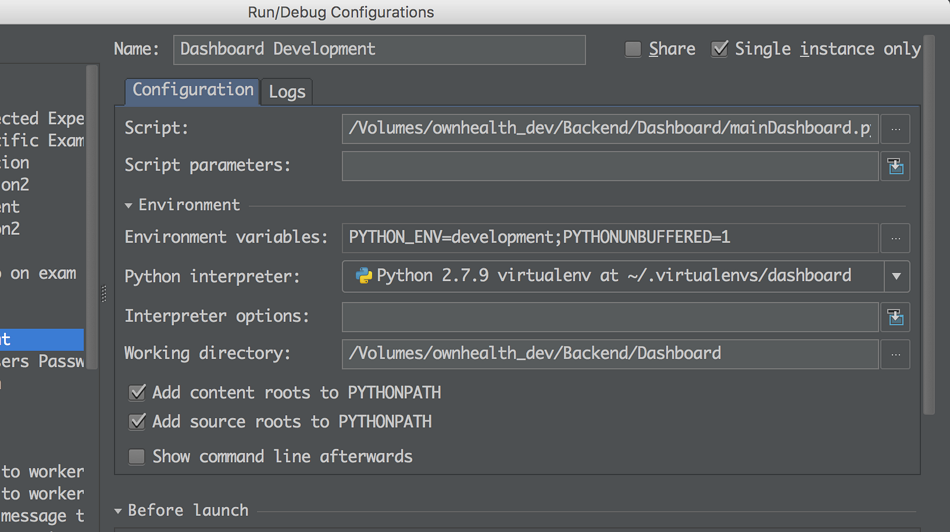Click the Python logo in interpreter field

tap(363, 276)
